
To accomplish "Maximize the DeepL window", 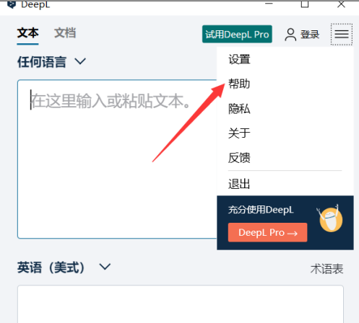I will pyautogui.click(x=305, y=4).
